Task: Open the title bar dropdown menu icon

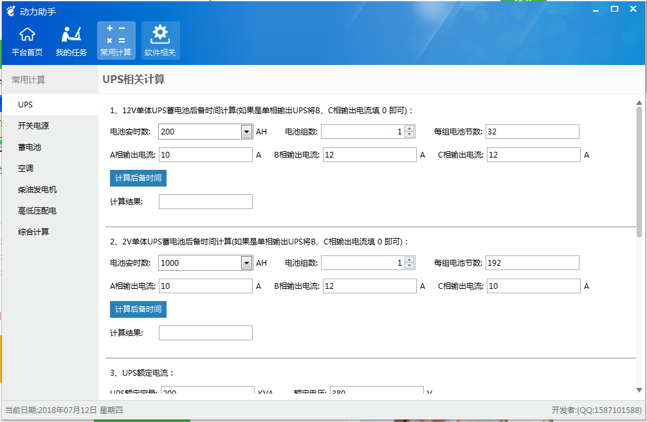Action: tap(597, 9)
